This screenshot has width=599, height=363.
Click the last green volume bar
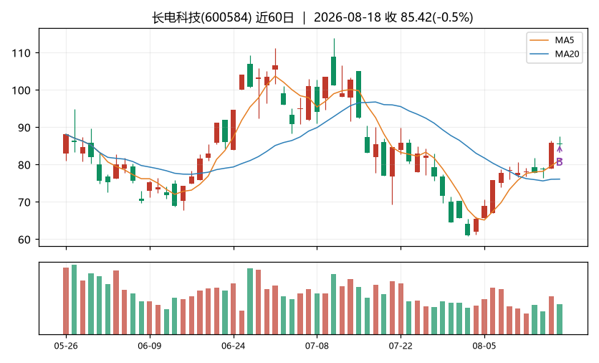pos(560,319)
